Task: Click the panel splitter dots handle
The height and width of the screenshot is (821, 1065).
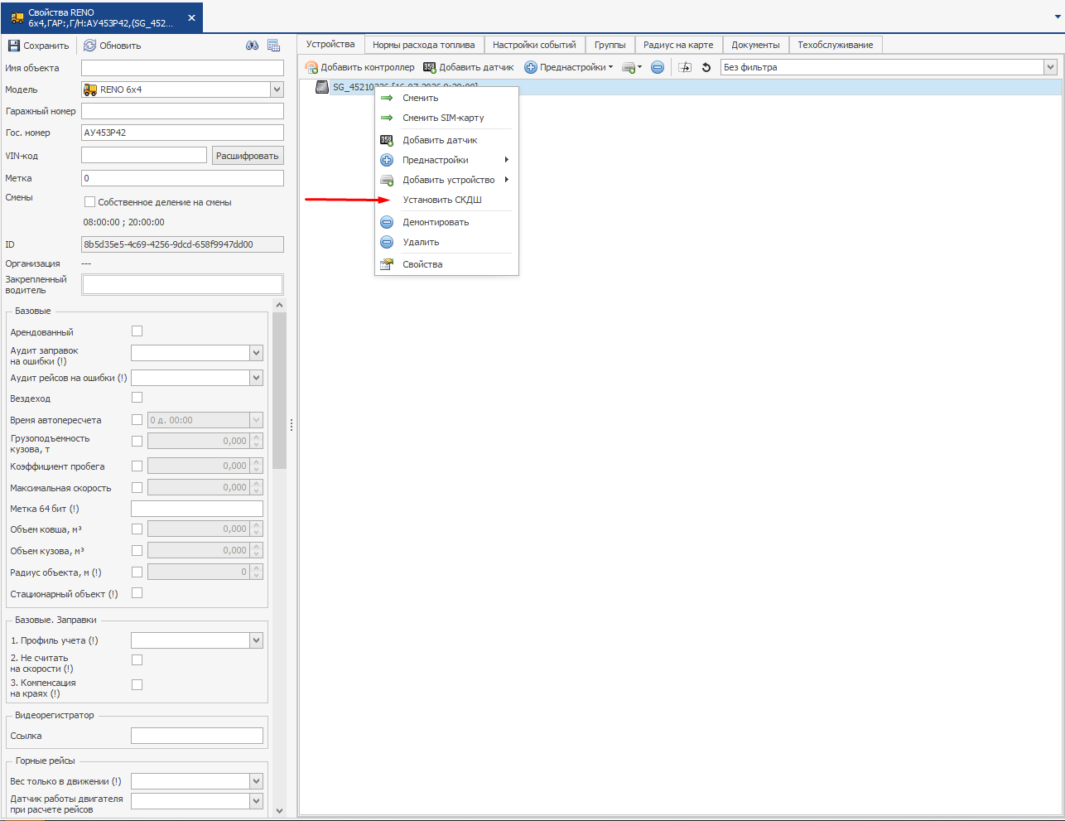Action: [292, 425]
